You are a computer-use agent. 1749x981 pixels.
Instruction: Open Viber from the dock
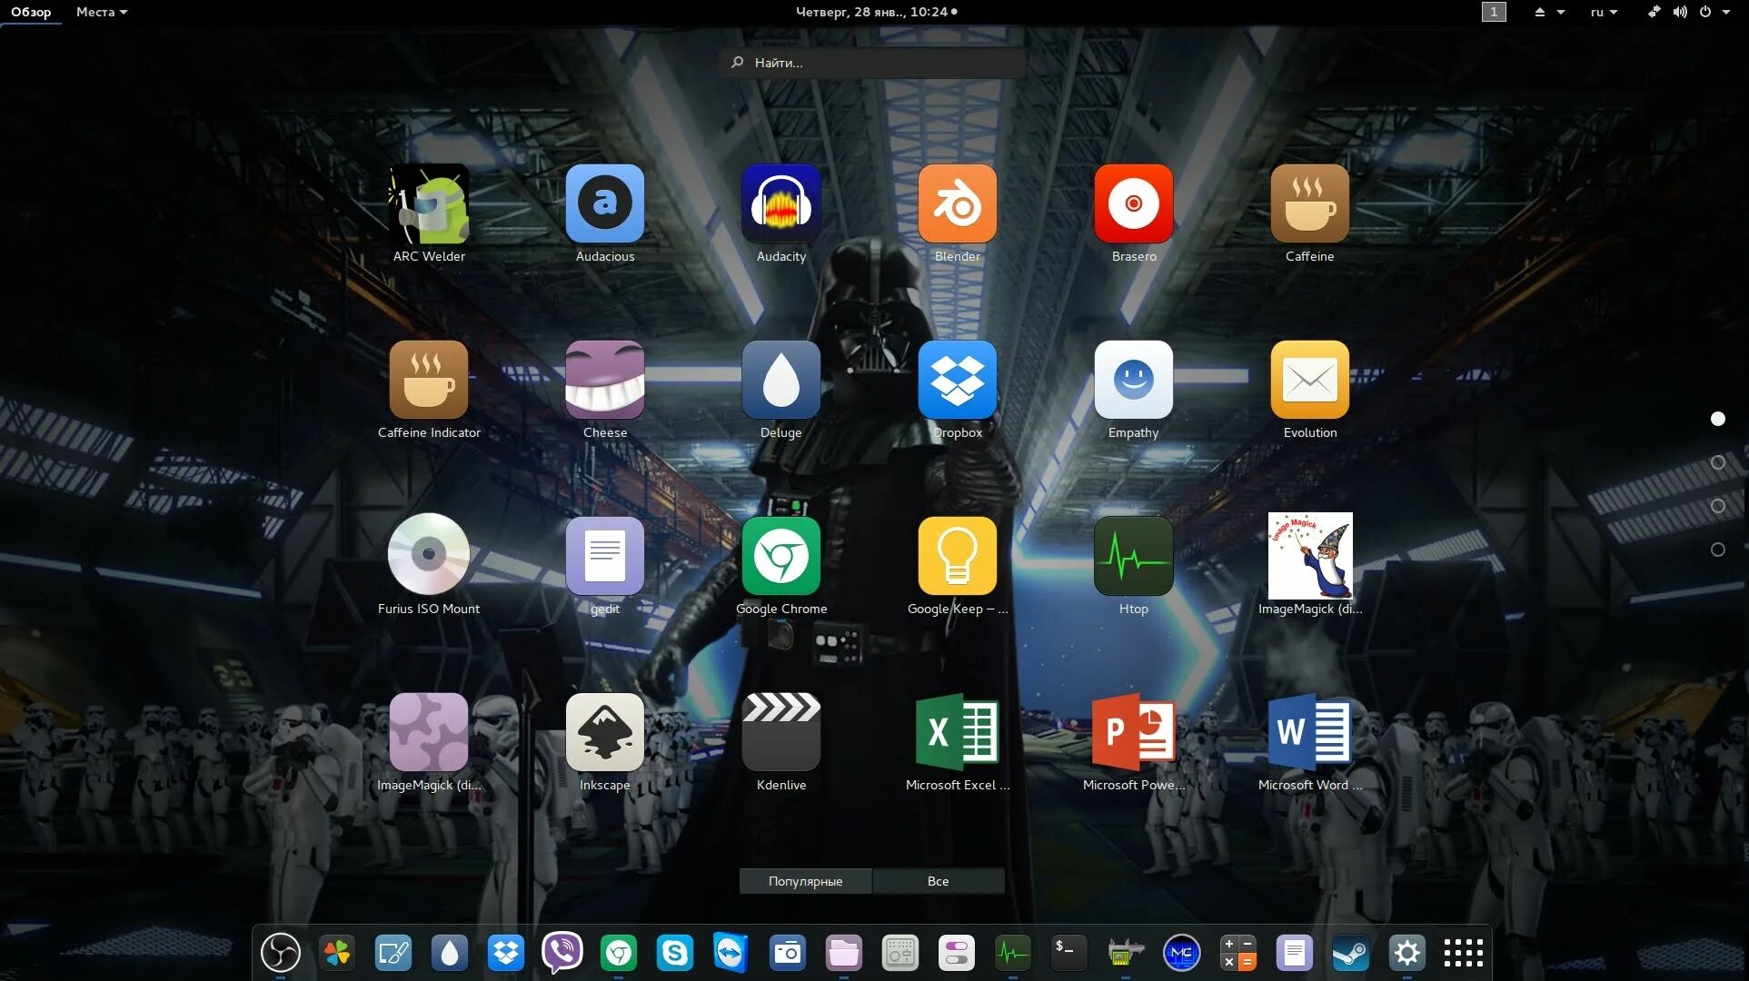click(561, 953)
